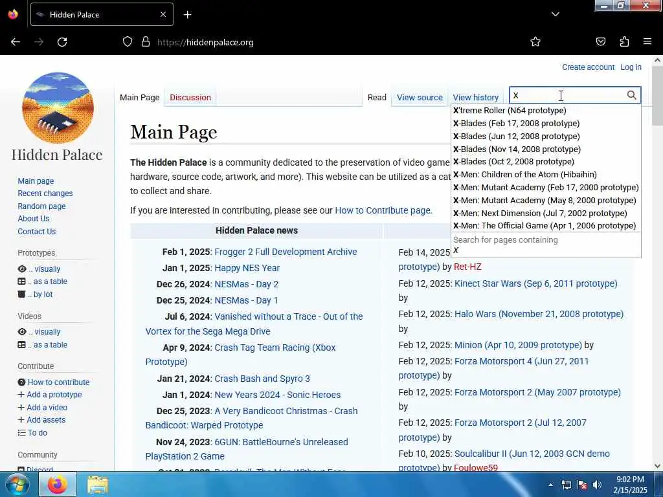
Task: Click the page vertical scrollbar thumb
Action: coord(657,95)
